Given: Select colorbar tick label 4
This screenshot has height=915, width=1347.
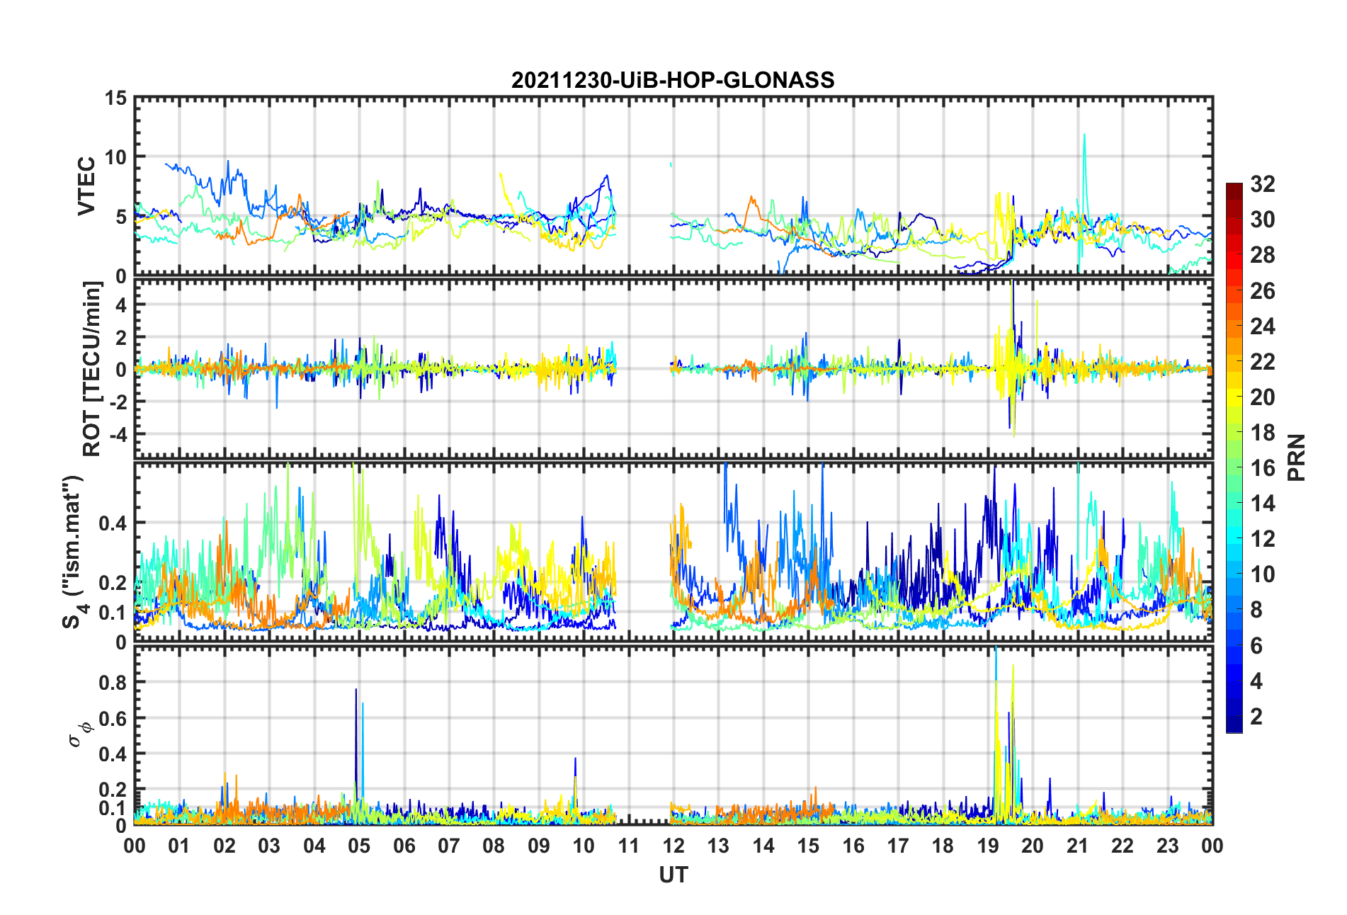Looking at the screenshot, I should click(1256, 681).
